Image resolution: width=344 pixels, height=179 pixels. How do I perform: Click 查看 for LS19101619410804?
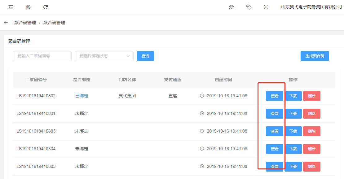(275, 149)
